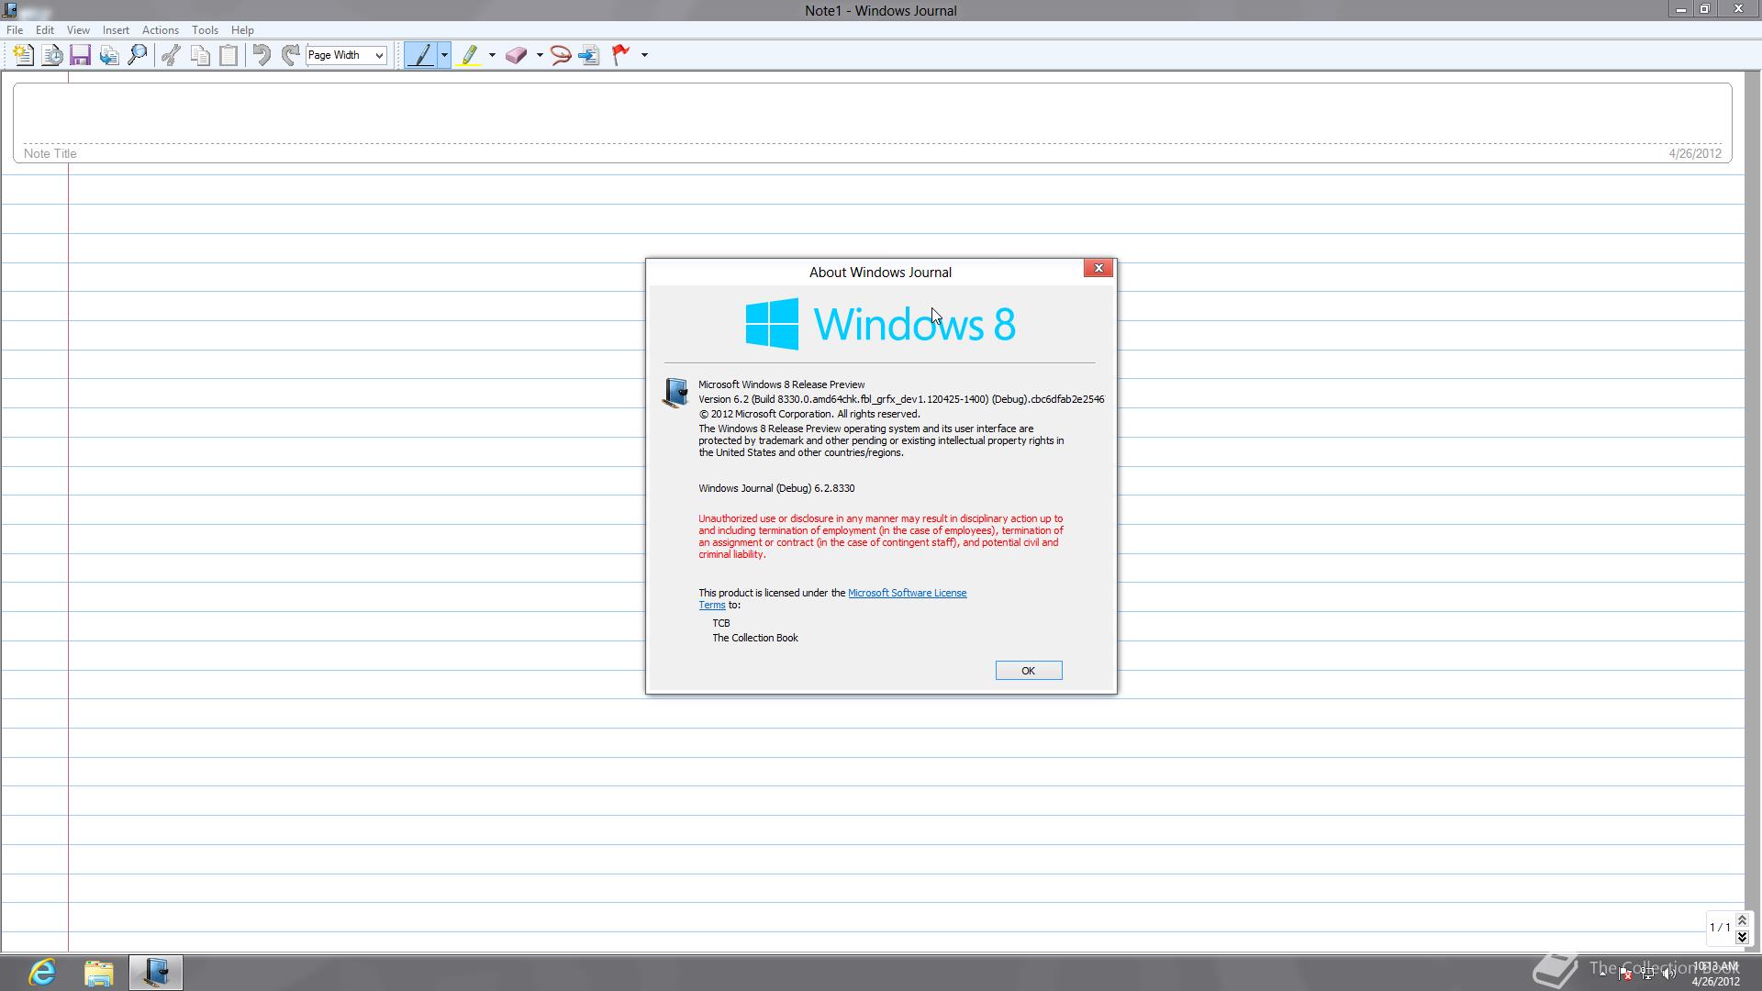Select the Eraser tool

pos(517,55)
